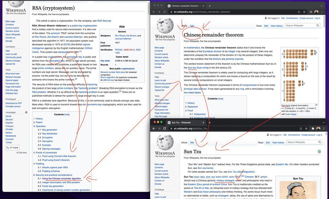
Task: Click 'Log in' on Chinese remainder theorem page
Action: pos(317,18)
